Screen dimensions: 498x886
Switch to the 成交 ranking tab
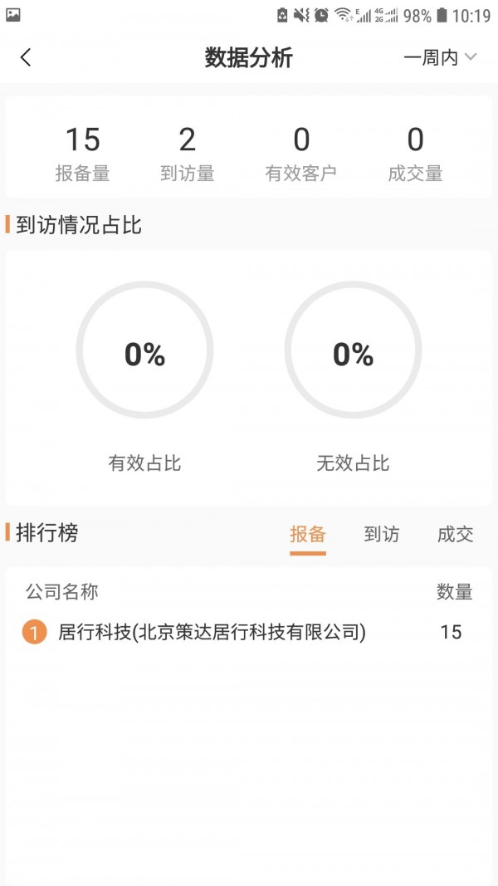pos(456,535)
